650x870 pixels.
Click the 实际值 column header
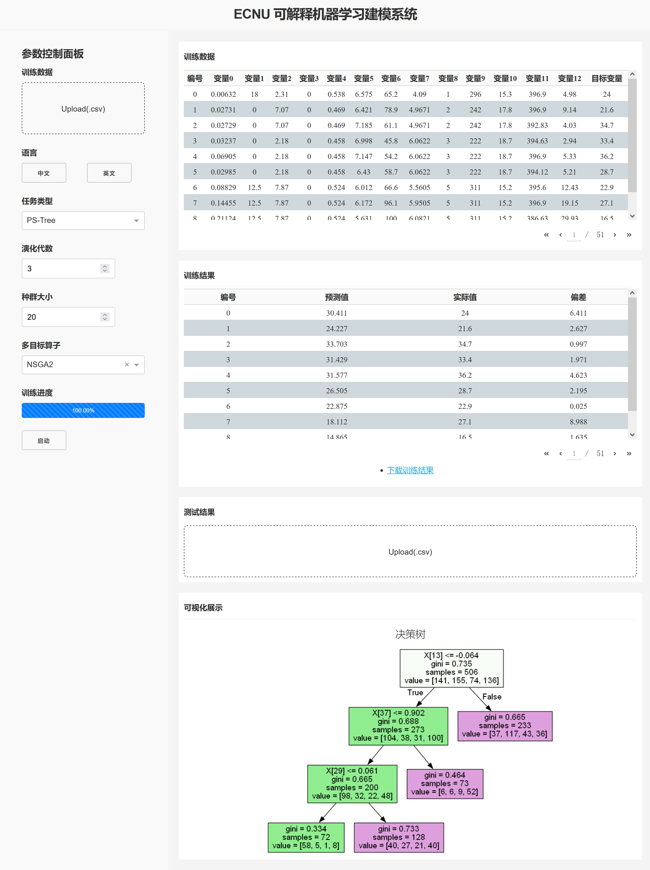465,297
